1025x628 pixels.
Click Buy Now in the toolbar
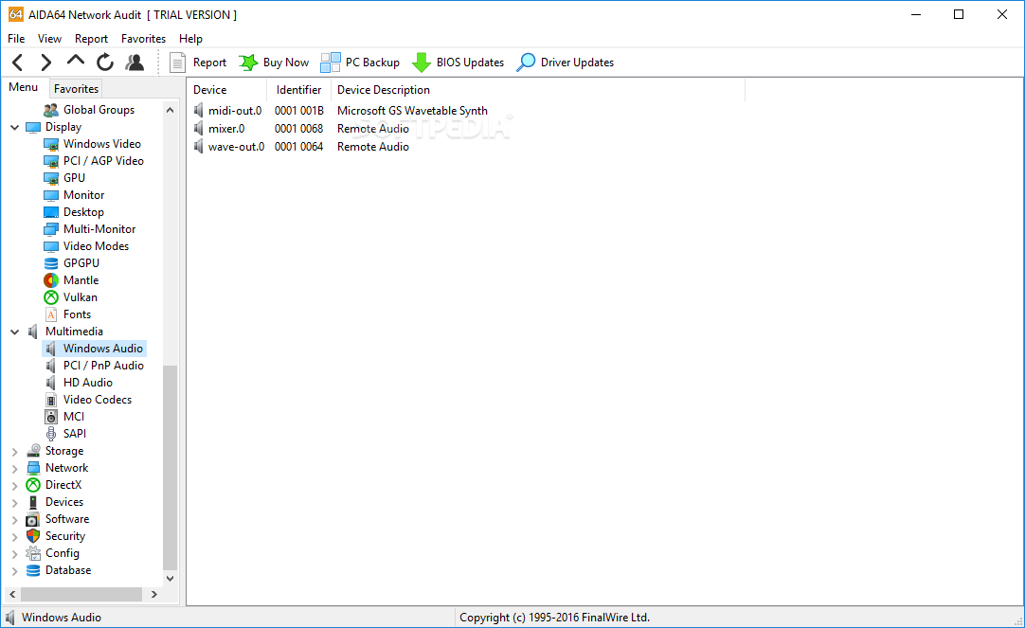coord(274,63)
